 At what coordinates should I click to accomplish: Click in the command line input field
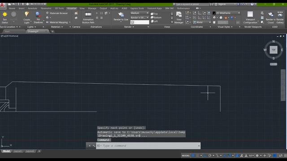click(x=148, y=146)
